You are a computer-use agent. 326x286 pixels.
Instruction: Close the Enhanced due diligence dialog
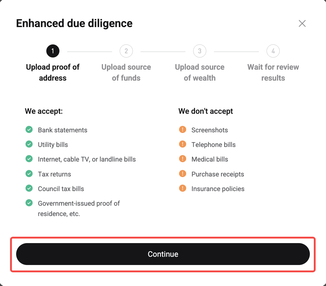[302, 23]
